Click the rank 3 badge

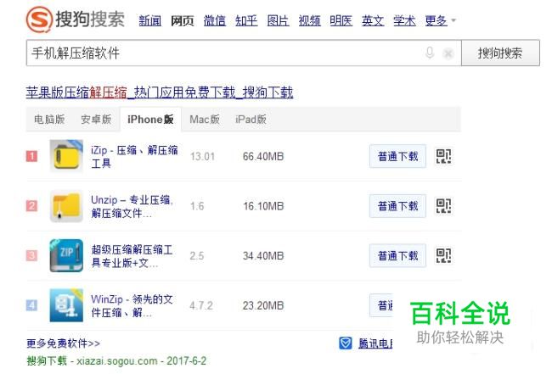coord(31,255)
